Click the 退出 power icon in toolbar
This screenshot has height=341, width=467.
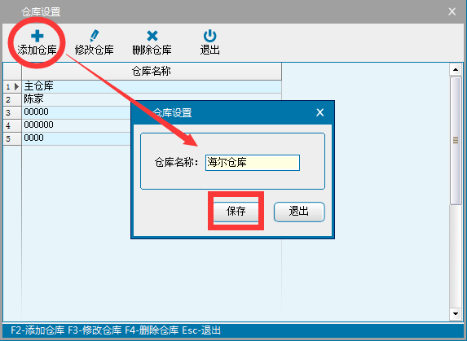pos(210,36)
